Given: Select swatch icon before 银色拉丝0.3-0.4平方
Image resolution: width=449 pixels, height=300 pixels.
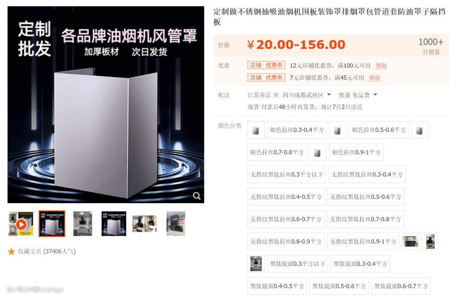Looking at the screenshot, I should coord(256,130).
